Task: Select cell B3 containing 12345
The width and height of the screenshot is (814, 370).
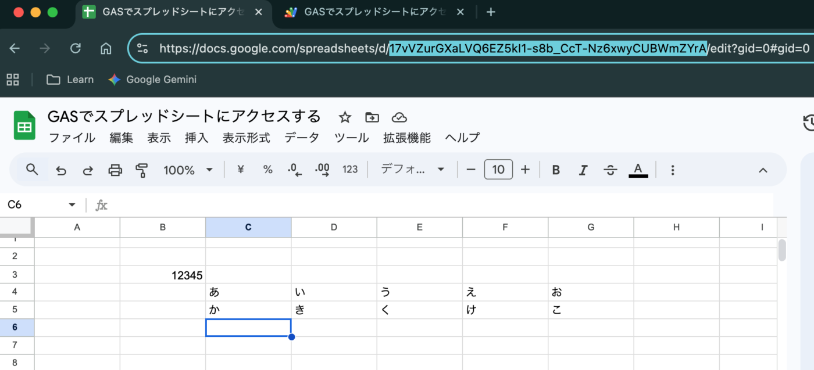Action: [163, 275]
